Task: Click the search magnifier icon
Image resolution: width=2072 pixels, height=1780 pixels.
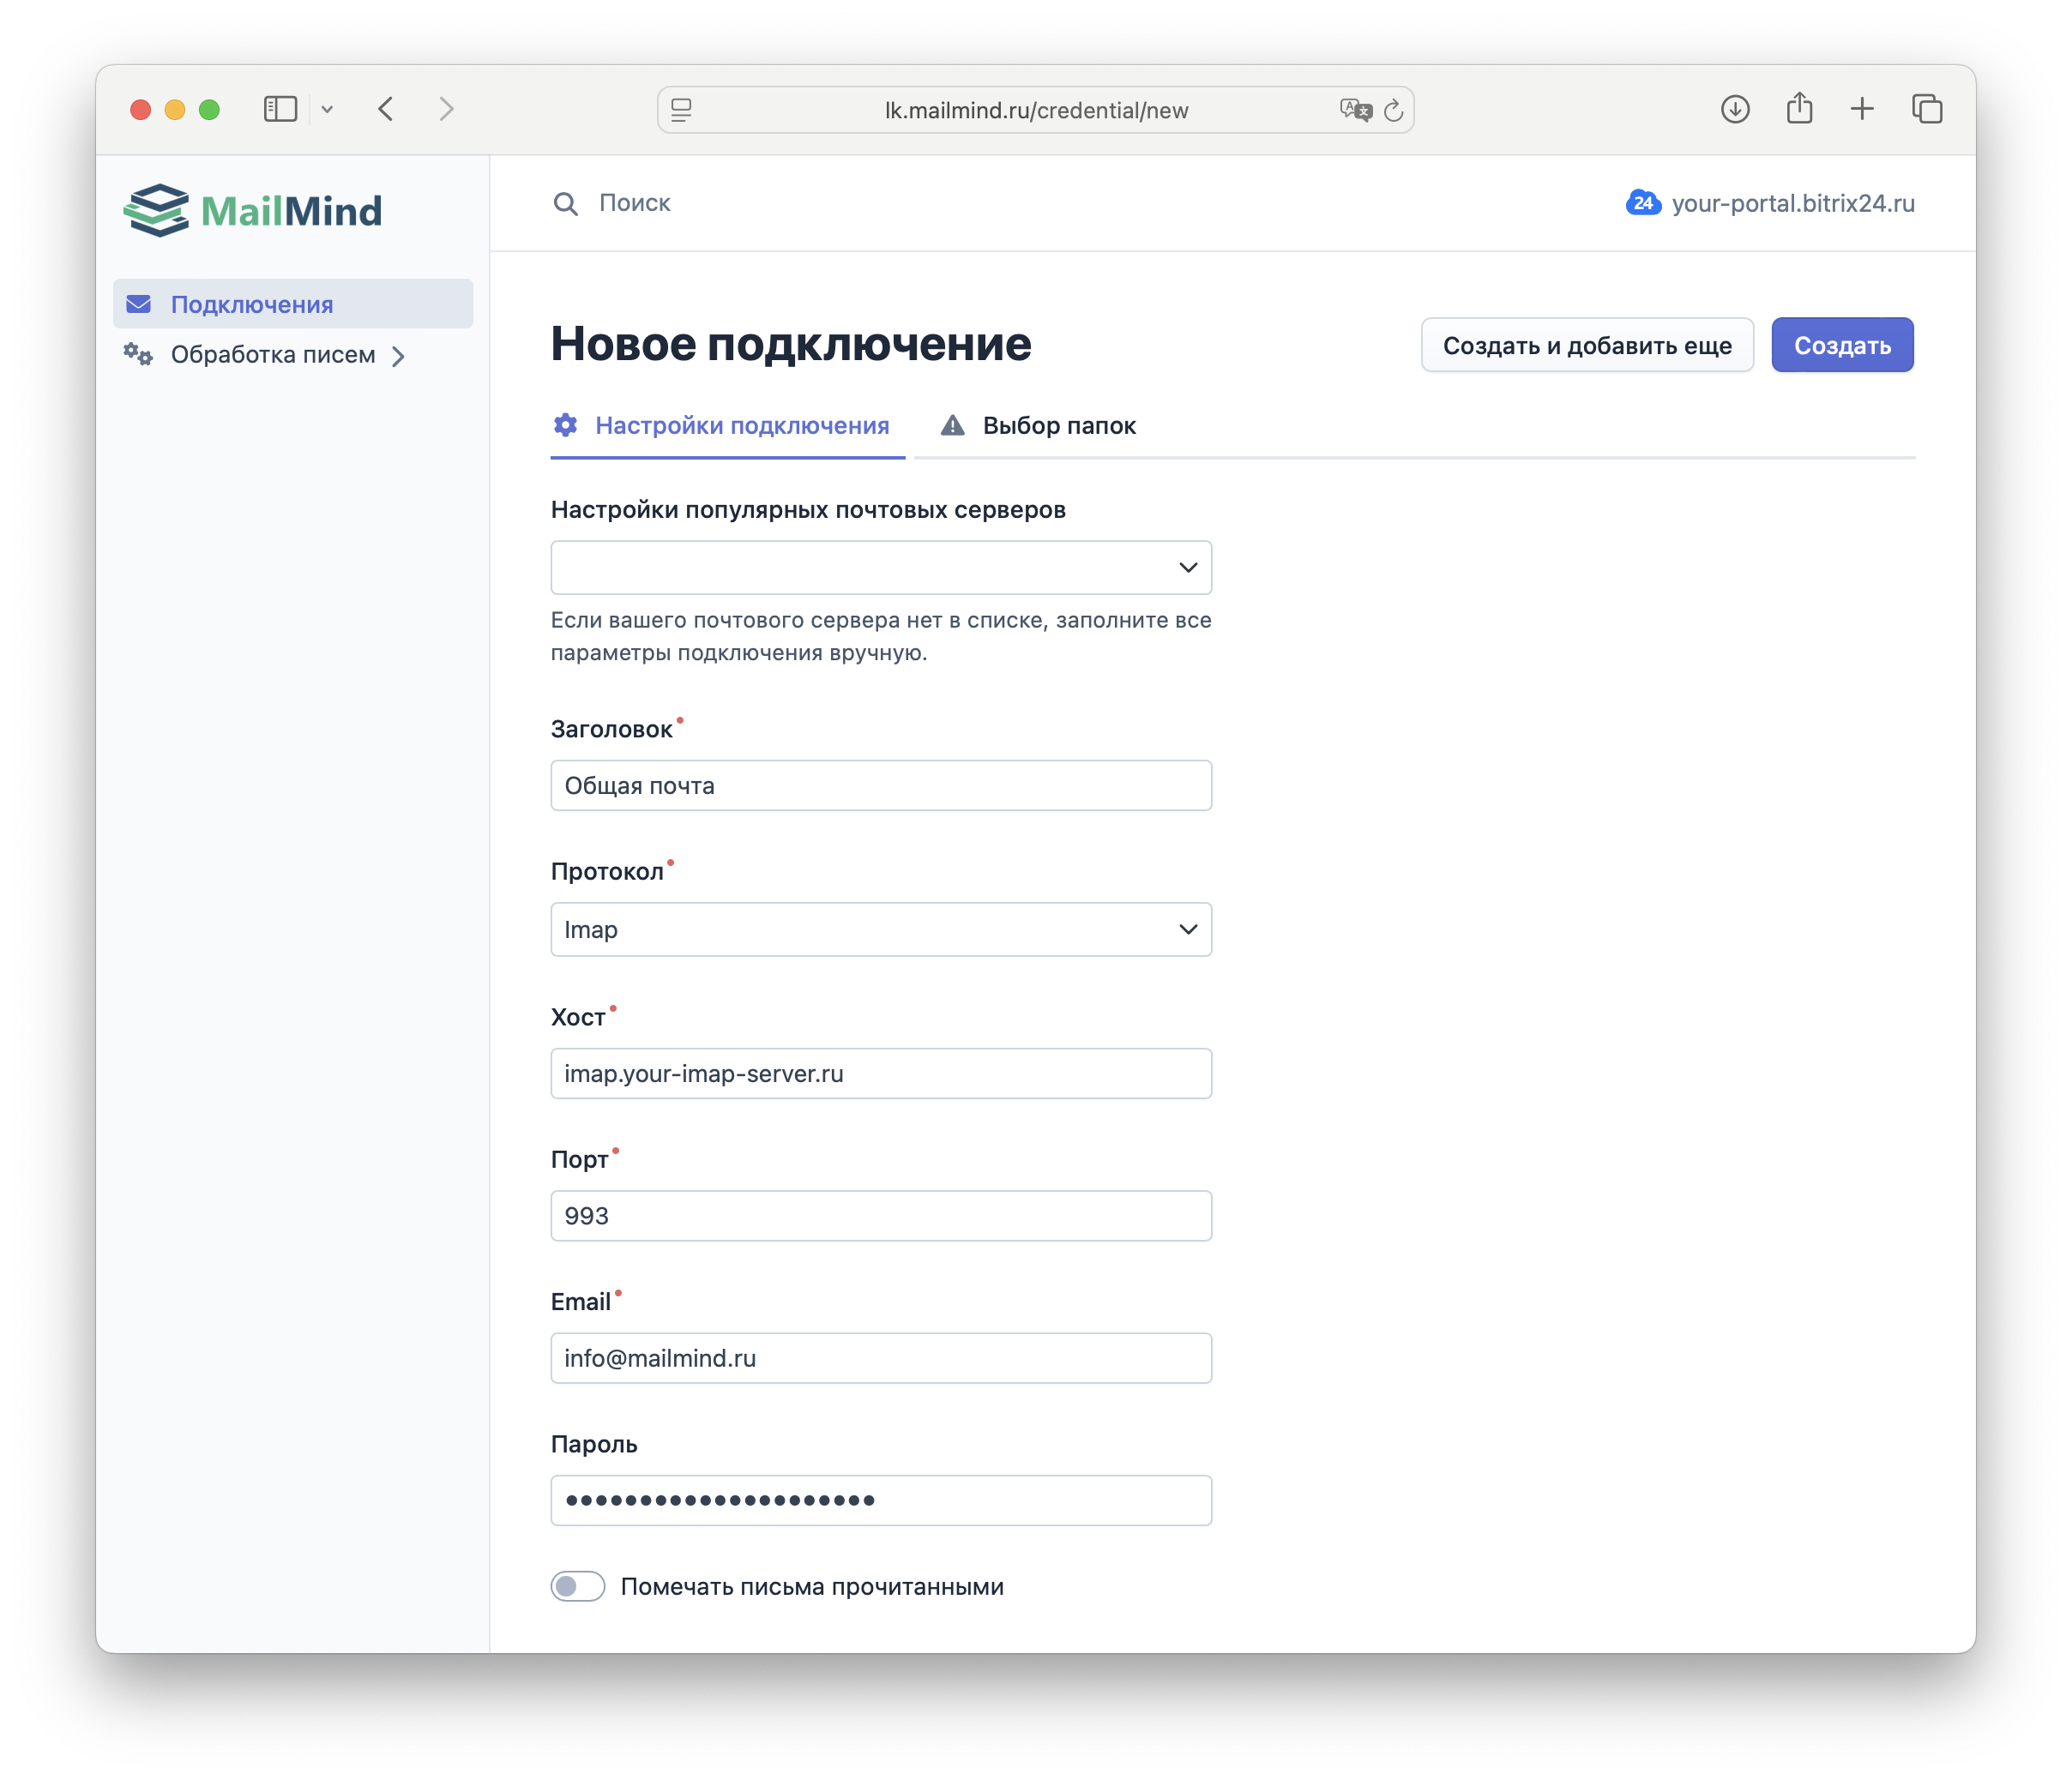Action: (565, 204)
